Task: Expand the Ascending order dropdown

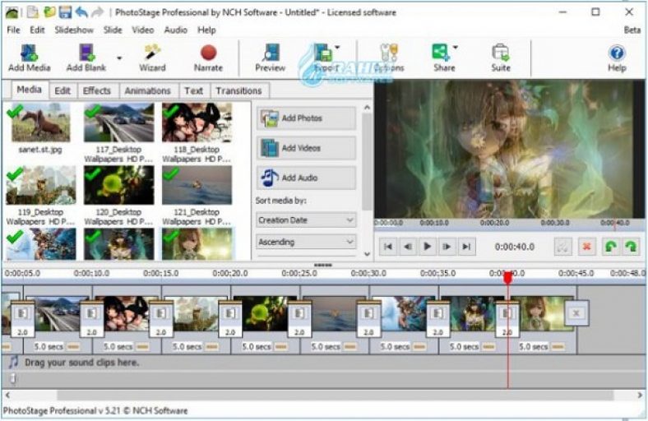Action: click(306, 243)
